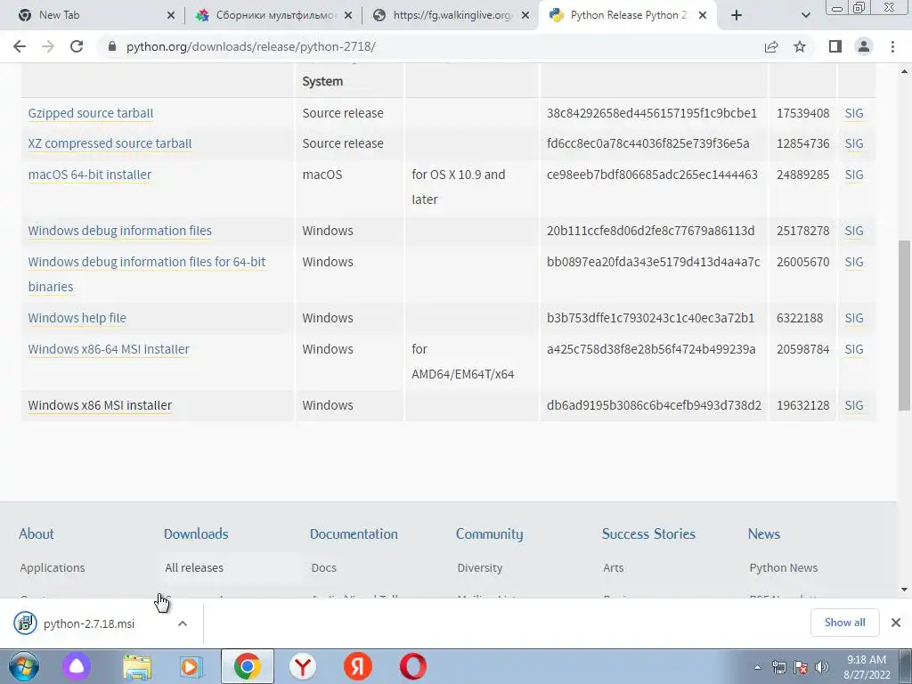Launch Opera browser from the taskbar

pos(413,667)
